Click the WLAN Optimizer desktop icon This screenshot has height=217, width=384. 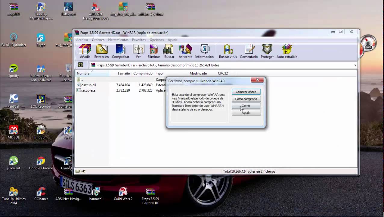[14, 40]
